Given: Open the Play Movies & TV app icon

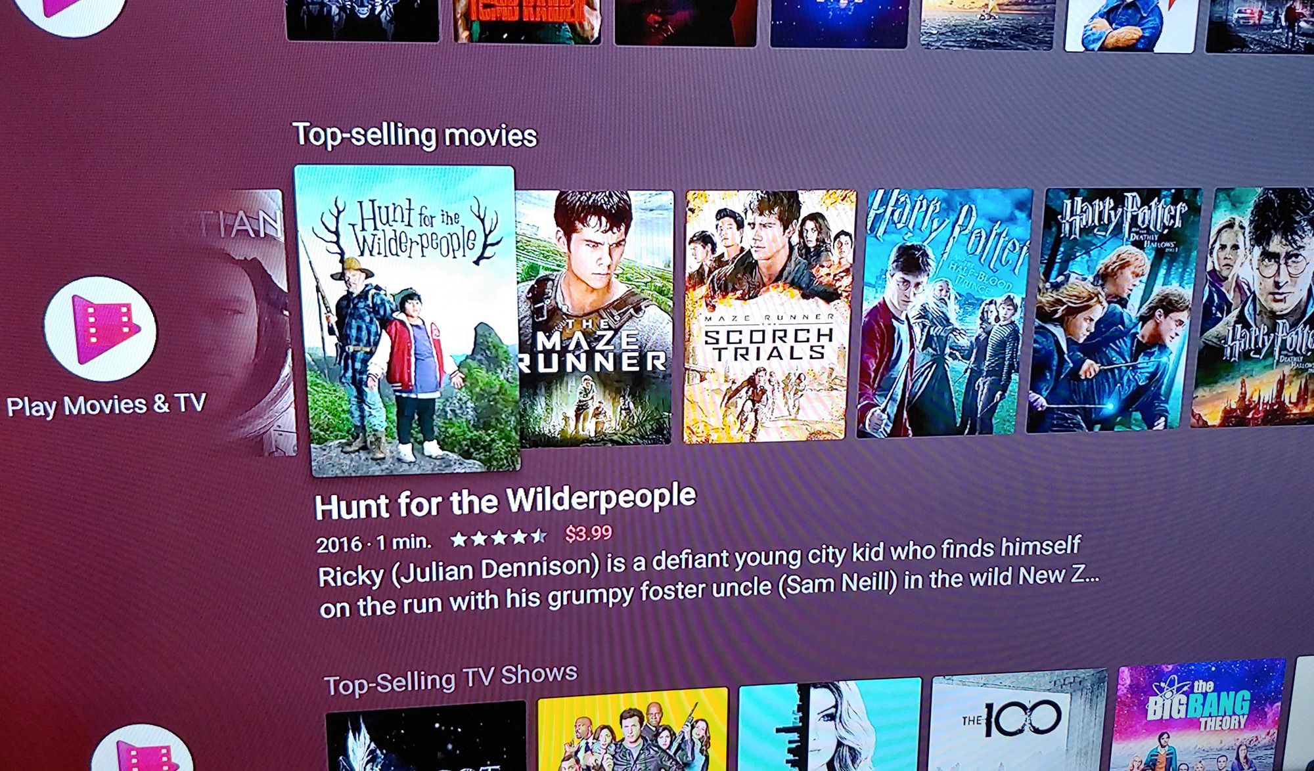Looking at the screenshot, I should click(x=101, y=329).
